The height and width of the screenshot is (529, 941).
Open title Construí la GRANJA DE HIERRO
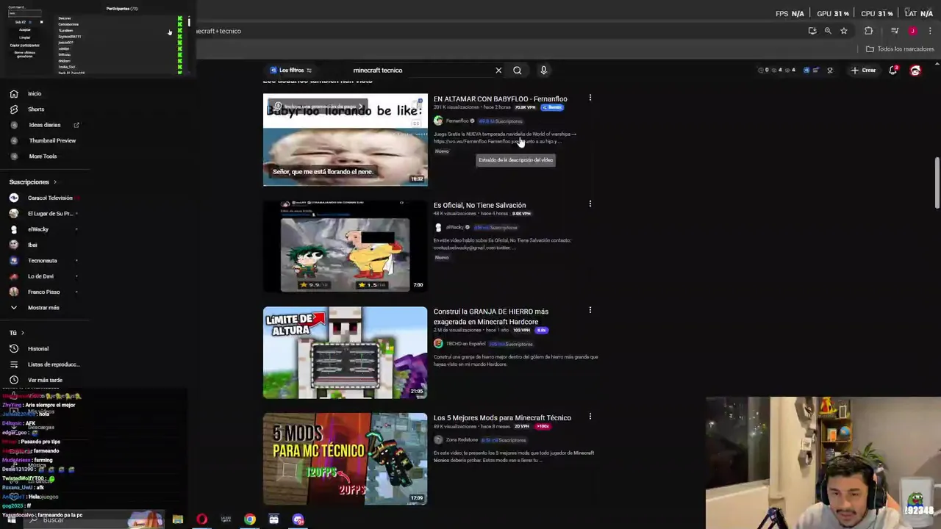[491, 317]
